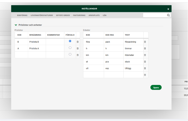
Task: Delete the Kilometer unit row
Action: (145, 55)
